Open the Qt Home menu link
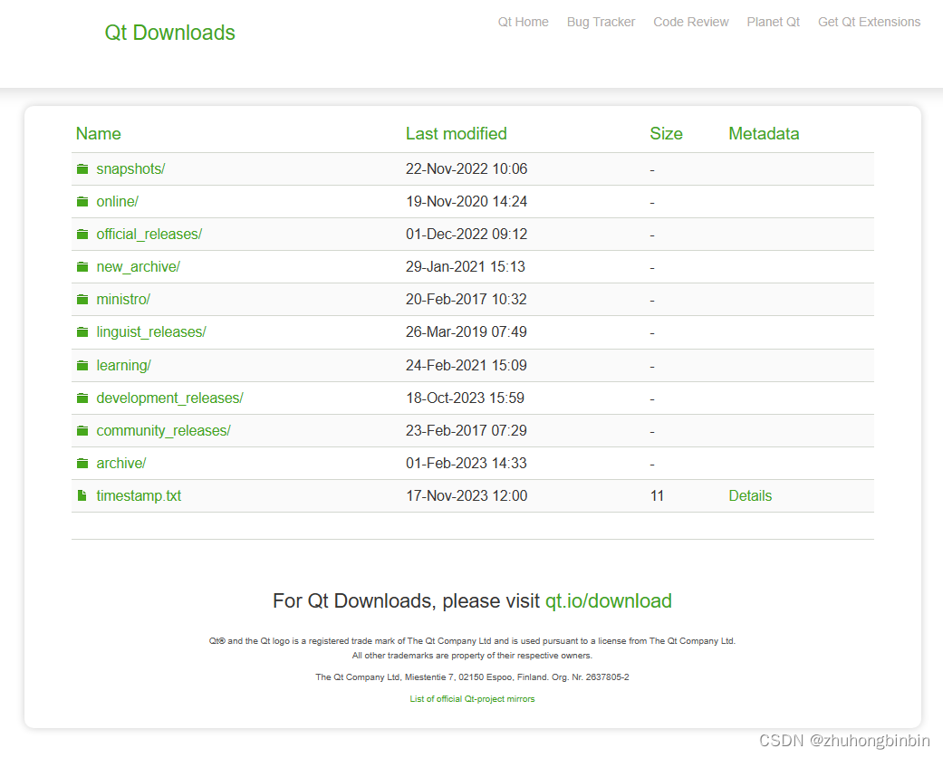943x758 pixels. click(x=523, y=22)
